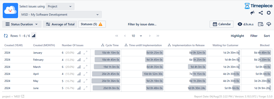Open the settings gear icon

(x=269, y=13)
